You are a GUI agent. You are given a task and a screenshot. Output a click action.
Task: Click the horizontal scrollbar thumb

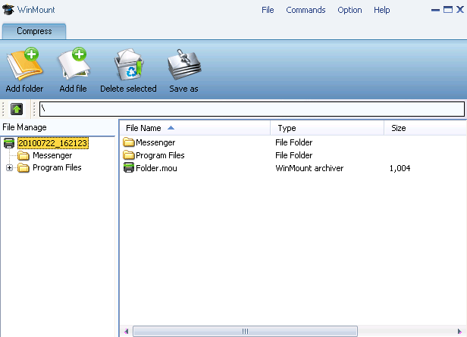[245, 331]
